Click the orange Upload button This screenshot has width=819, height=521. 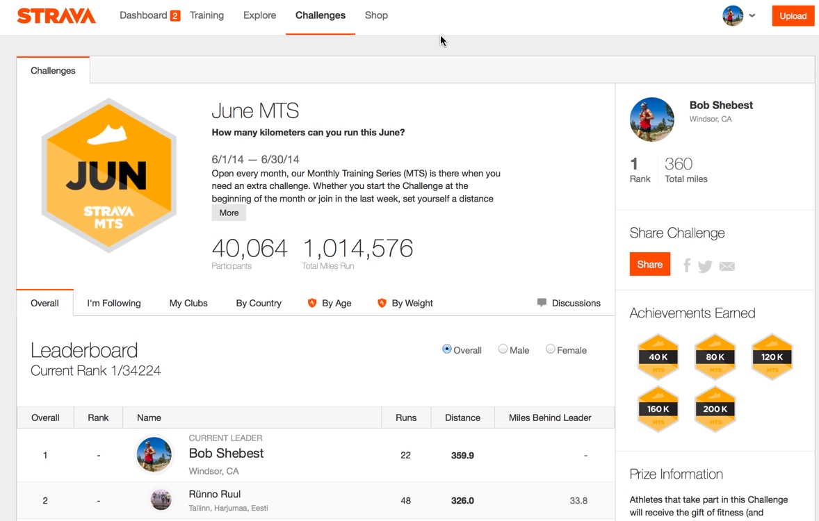793,16
